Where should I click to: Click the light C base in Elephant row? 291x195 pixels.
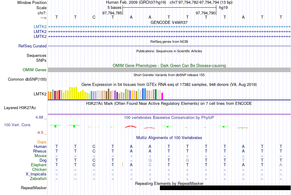coord(150,165)
